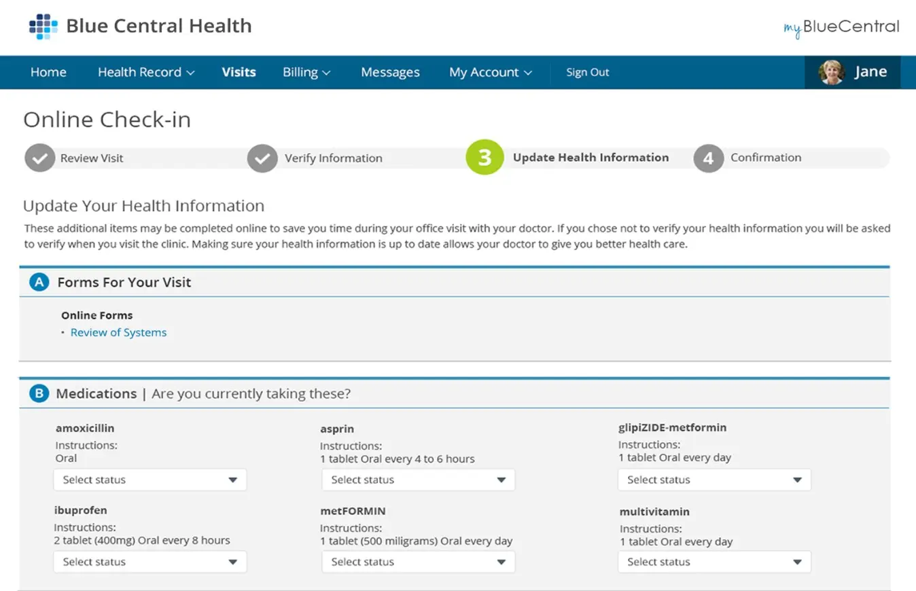The width and height of the screenshot is (916, 591).
Task: Select the Visits navigation item
Action: tap(239, 72)
